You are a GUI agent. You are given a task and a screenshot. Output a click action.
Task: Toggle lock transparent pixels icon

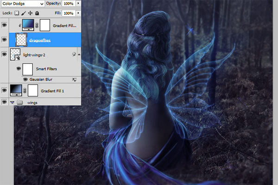(x=17, y=13)
